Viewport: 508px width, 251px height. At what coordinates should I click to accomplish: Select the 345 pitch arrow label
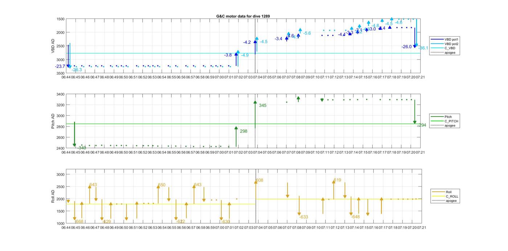(x=263, y=105)
